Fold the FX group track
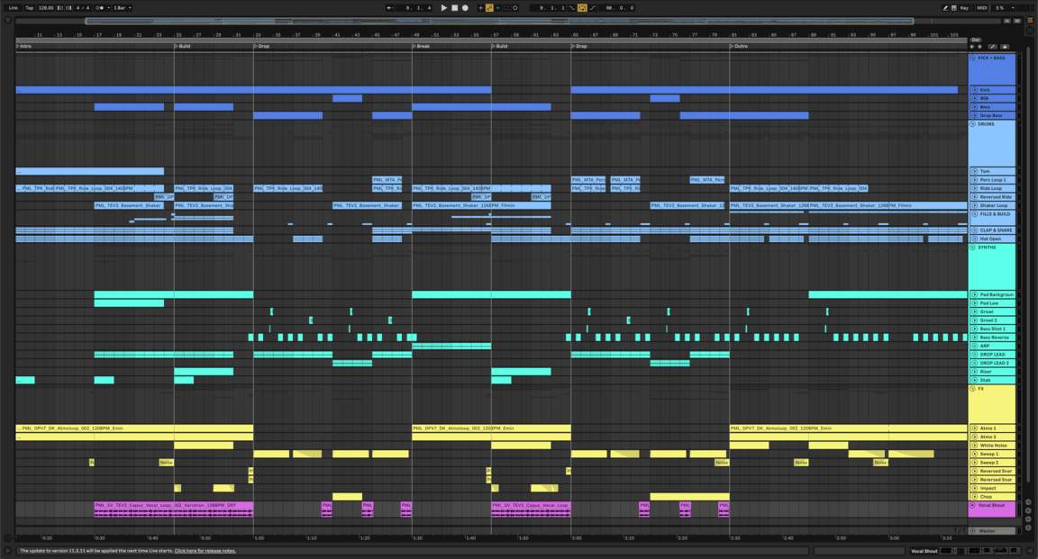This screenshot has height=559, width=1038. (973, 389)
